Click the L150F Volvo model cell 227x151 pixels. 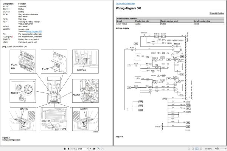click(125, 24)
